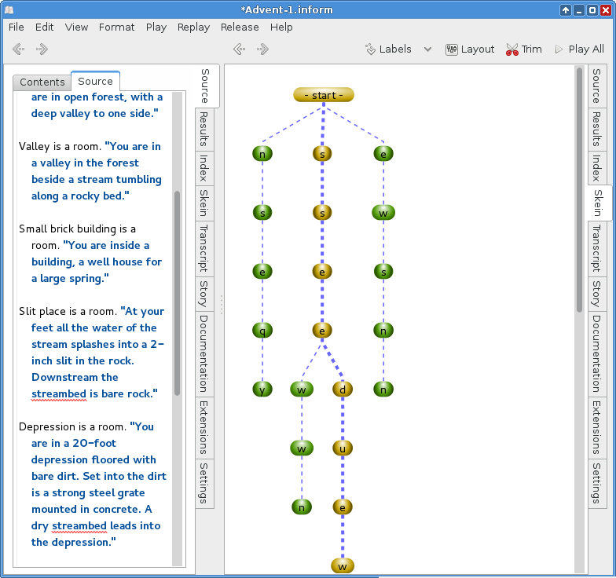Open Story tab in right pane
Image resolution: width=616 pixels, height=578 pixels.
pyautogui.click(x=597, y=294)
